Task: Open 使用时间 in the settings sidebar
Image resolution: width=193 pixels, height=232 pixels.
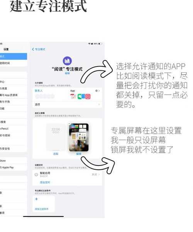Action: pyautogui.click(x=13, y=63)
